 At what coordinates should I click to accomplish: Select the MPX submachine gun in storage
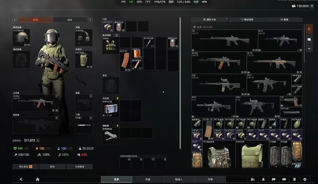(258, 107)
